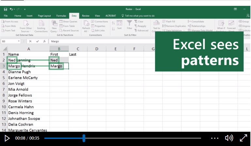Click cell containing Johnathan Swope
The image size is (251, 146).
point(29,119)
